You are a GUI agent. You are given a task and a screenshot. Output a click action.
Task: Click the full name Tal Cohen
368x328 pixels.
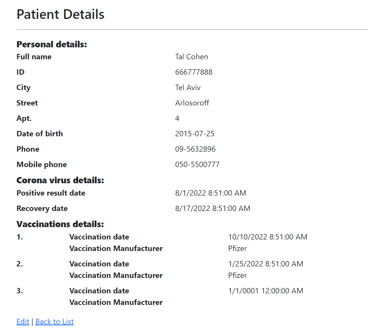coord(191,57)
